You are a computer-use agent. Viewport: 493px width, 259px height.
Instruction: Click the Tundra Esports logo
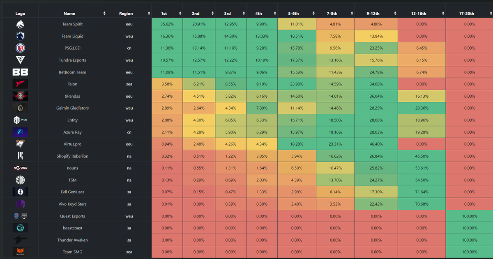pyautogui.click(x=20, y=60)
